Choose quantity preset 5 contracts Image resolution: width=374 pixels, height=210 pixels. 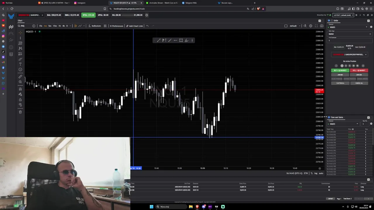(x=349, y=66)
